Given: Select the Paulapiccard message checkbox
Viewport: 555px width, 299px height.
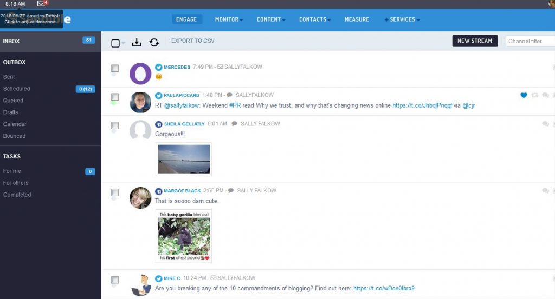Looking at the screenshot, I should pyautogui.click(x=115, y=96).
